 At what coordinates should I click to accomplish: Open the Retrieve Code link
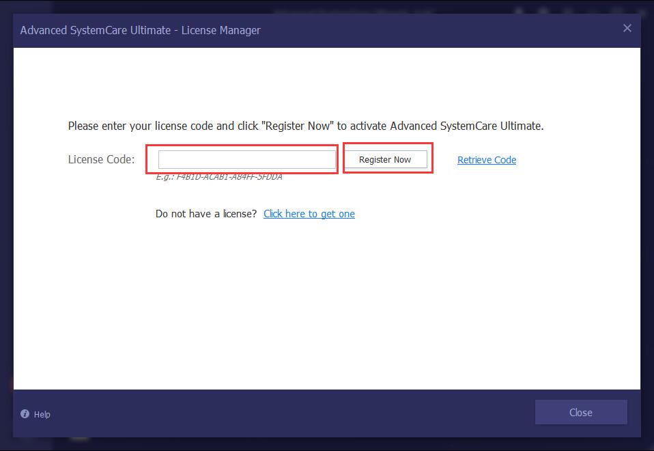(x=487, y=160)
